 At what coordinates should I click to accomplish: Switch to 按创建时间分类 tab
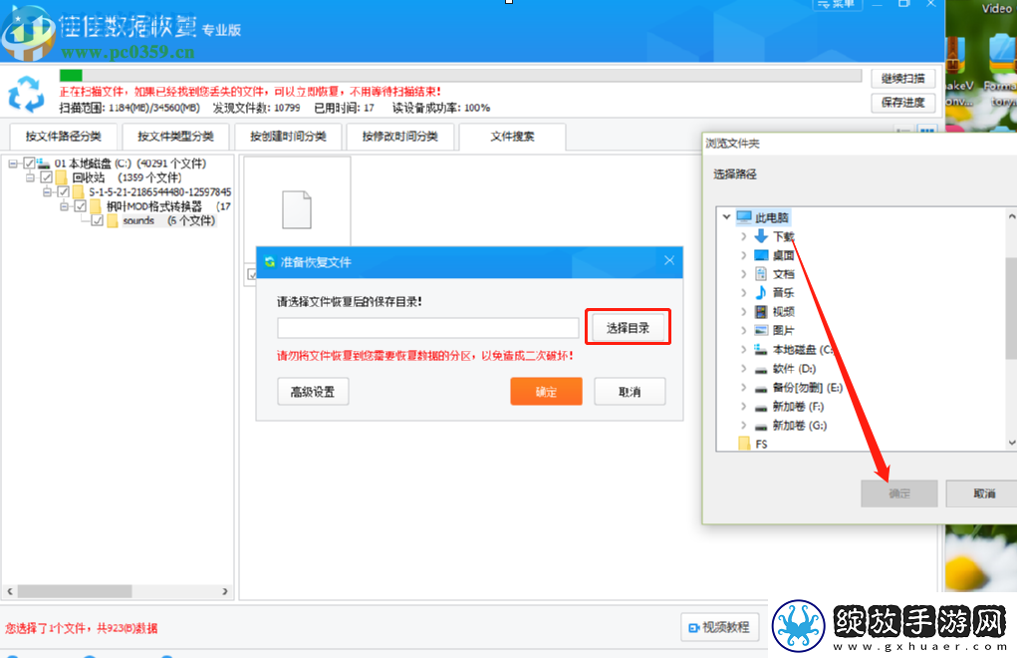(288, 137)
